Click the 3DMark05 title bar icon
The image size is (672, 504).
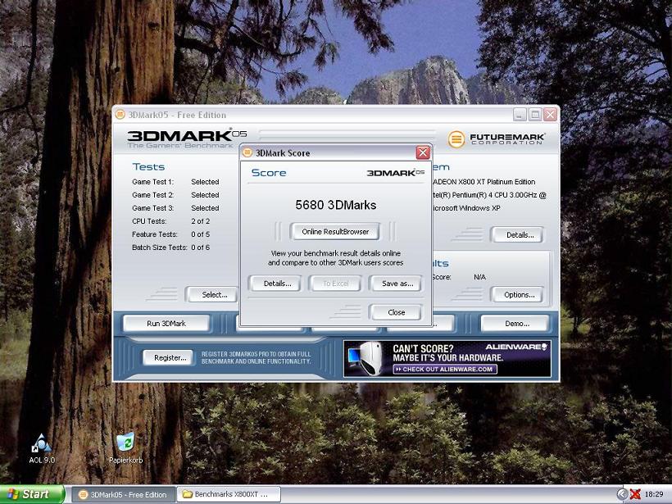click(120, 115)
